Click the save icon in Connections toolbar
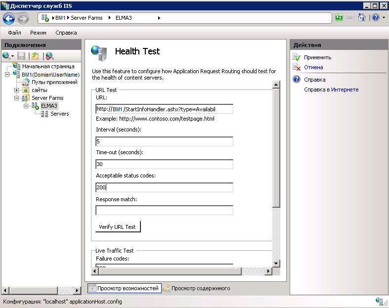The image size is (389, 308). click(x=21, y=56)
